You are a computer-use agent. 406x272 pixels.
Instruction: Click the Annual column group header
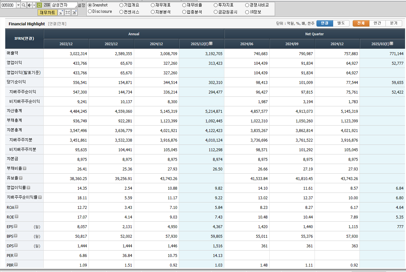(134, 34)
